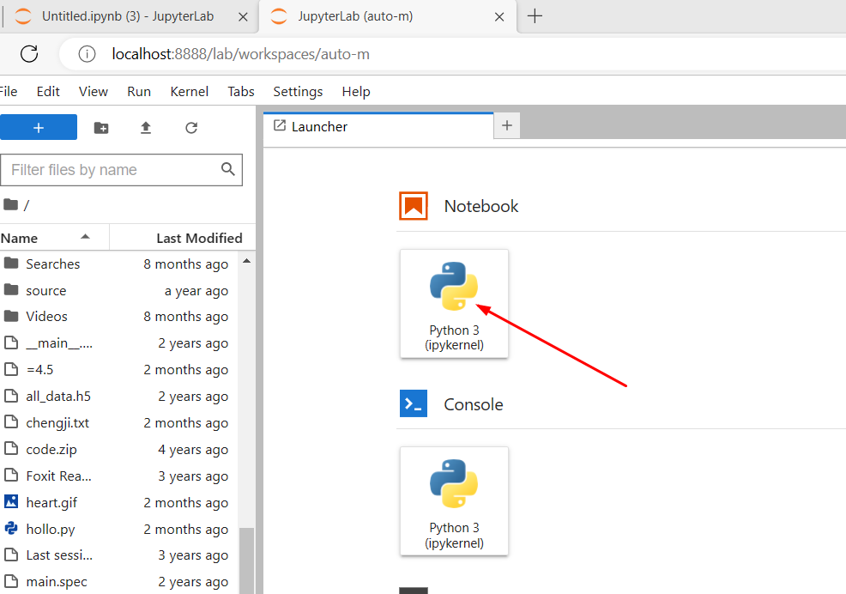Select chengji.txt file
Screen dimensions: 846x594
click(x=118, y=423)
